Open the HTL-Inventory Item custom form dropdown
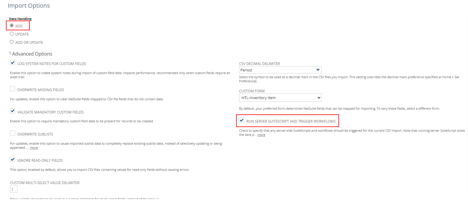 (x=280, y=98)
